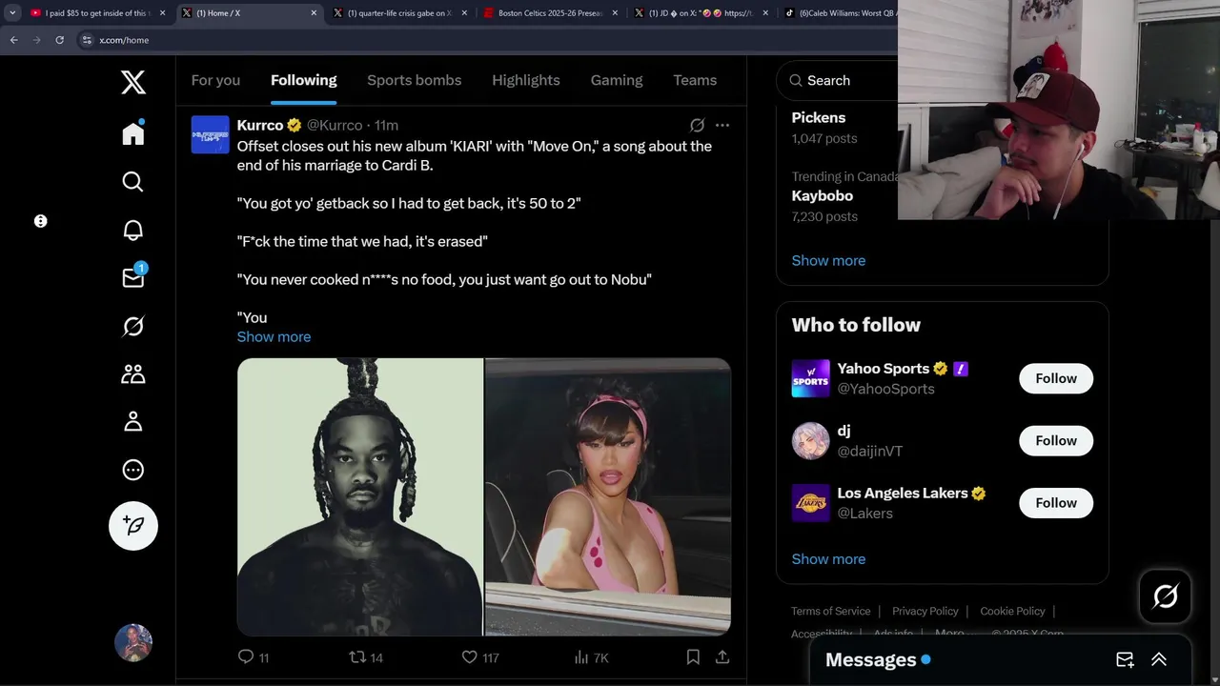Click browser back arrow
Viewport: 1220px width, 686px height.
pos(13,40)
